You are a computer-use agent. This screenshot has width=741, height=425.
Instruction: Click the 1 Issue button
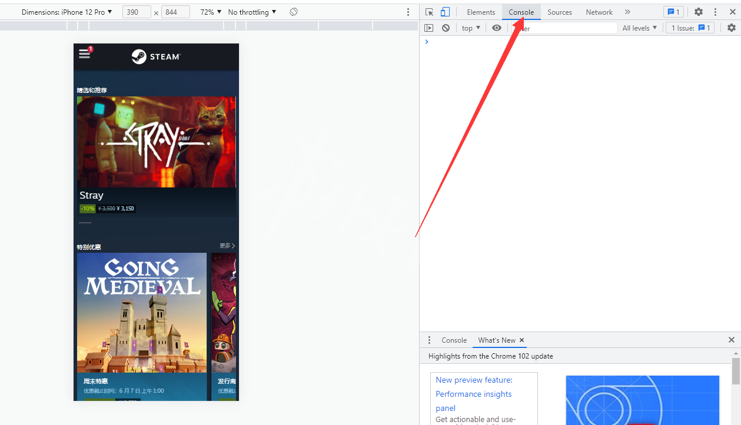coord(690,28)
